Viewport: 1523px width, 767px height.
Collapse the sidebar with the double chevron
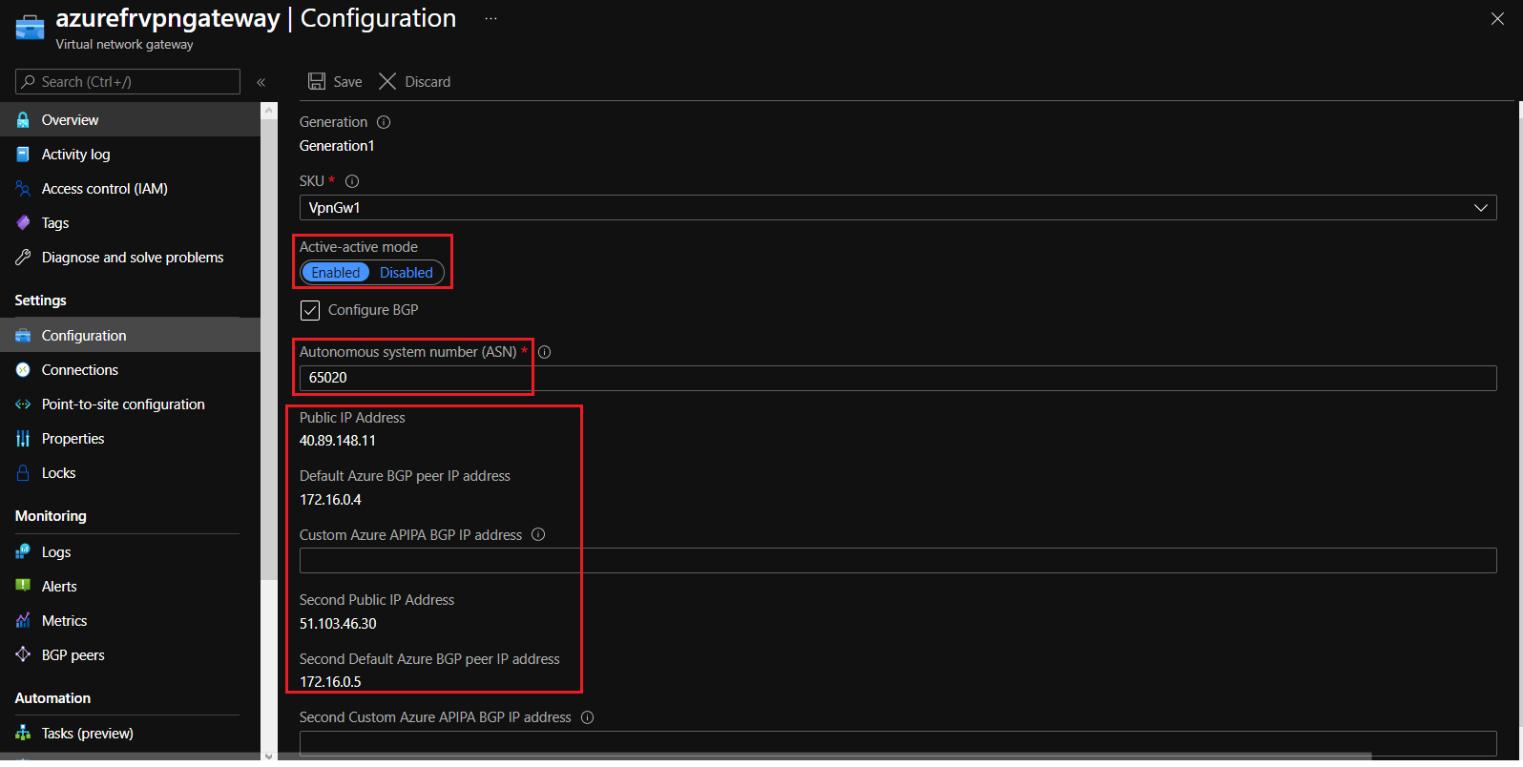[261, 82]
